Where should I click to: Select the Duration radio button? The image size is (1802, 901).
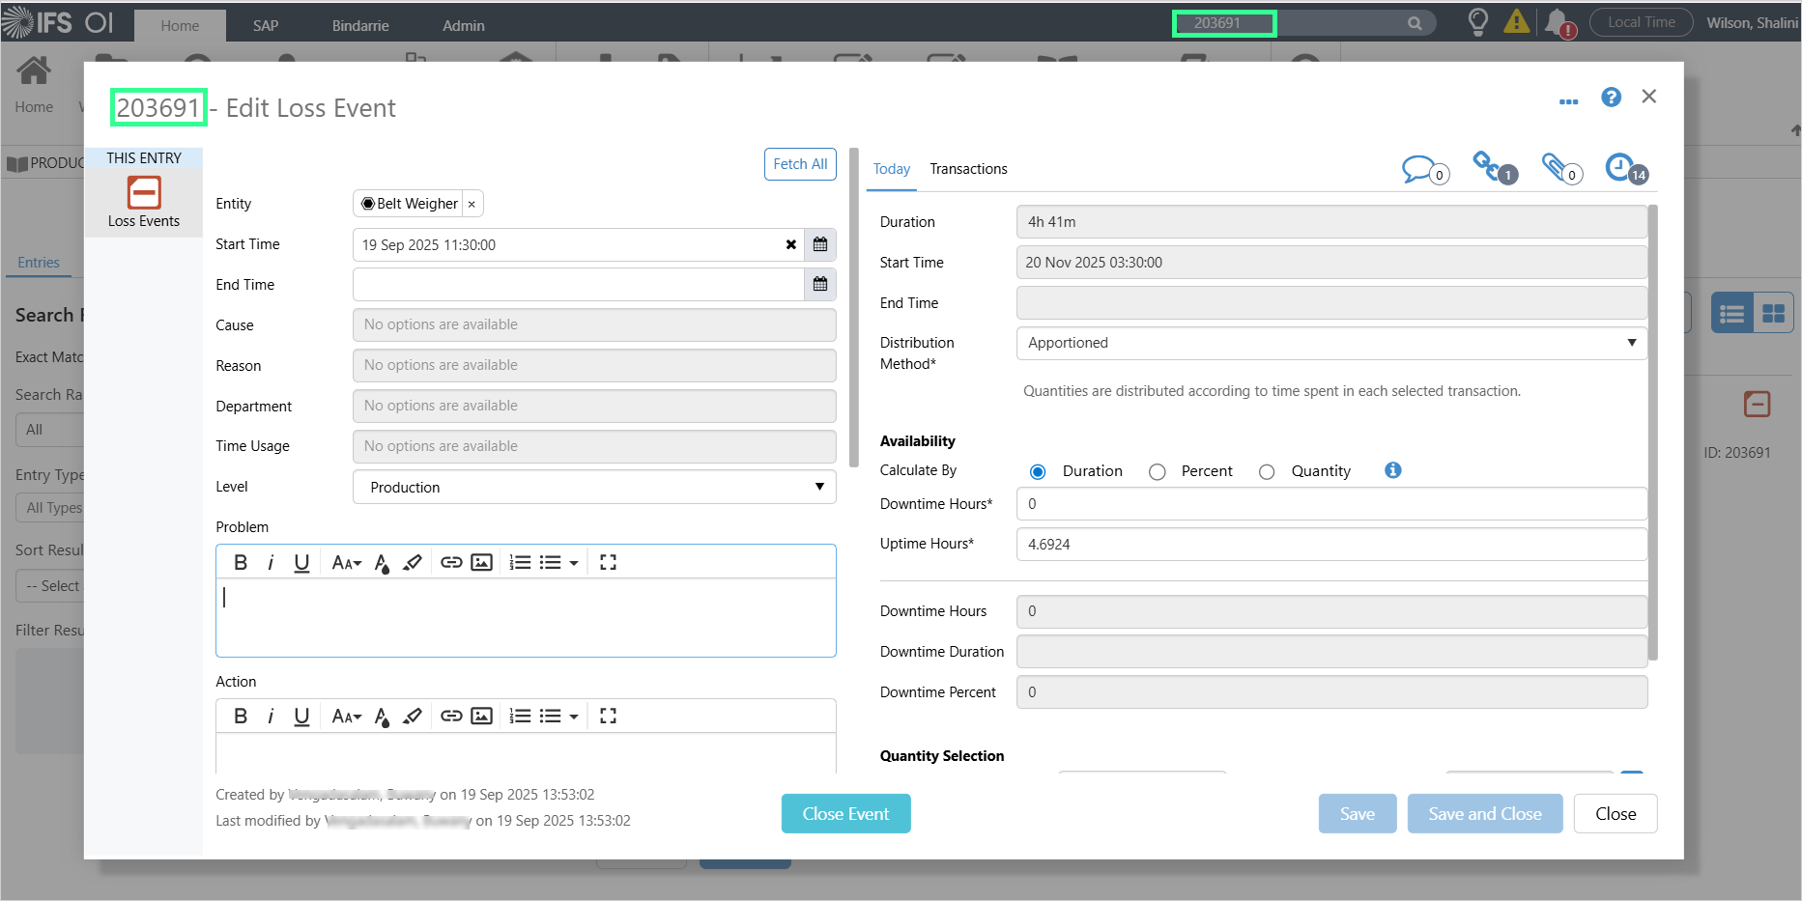click(1038, 471)
